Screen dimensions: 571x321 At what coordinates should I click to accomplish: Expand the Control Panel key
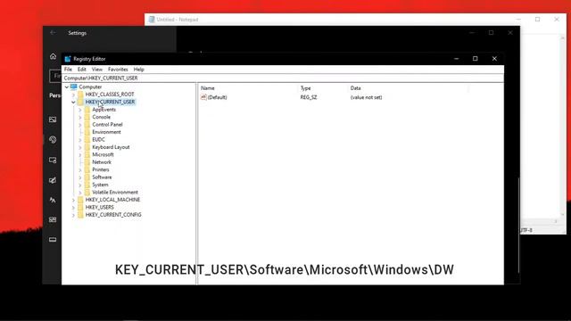coord(80,125)
